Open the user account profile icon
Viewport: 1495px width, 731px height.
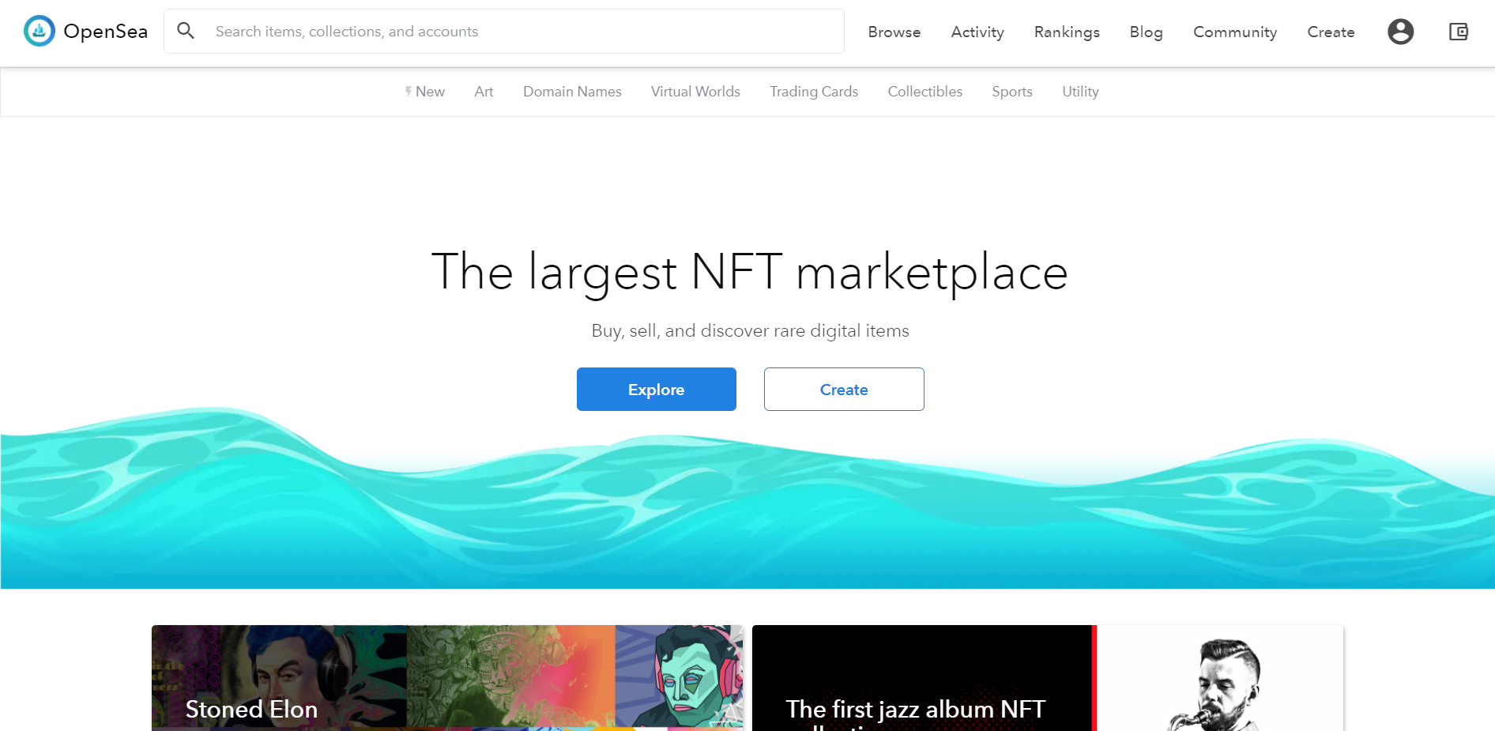point(1400,32)
